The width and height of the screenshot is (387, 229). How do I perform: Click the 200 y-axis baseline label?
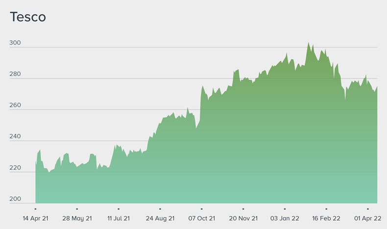15,199
